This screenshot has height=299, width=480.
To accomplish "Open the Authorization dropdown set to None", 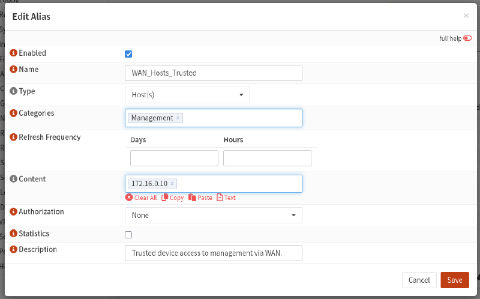I will 214,215.
